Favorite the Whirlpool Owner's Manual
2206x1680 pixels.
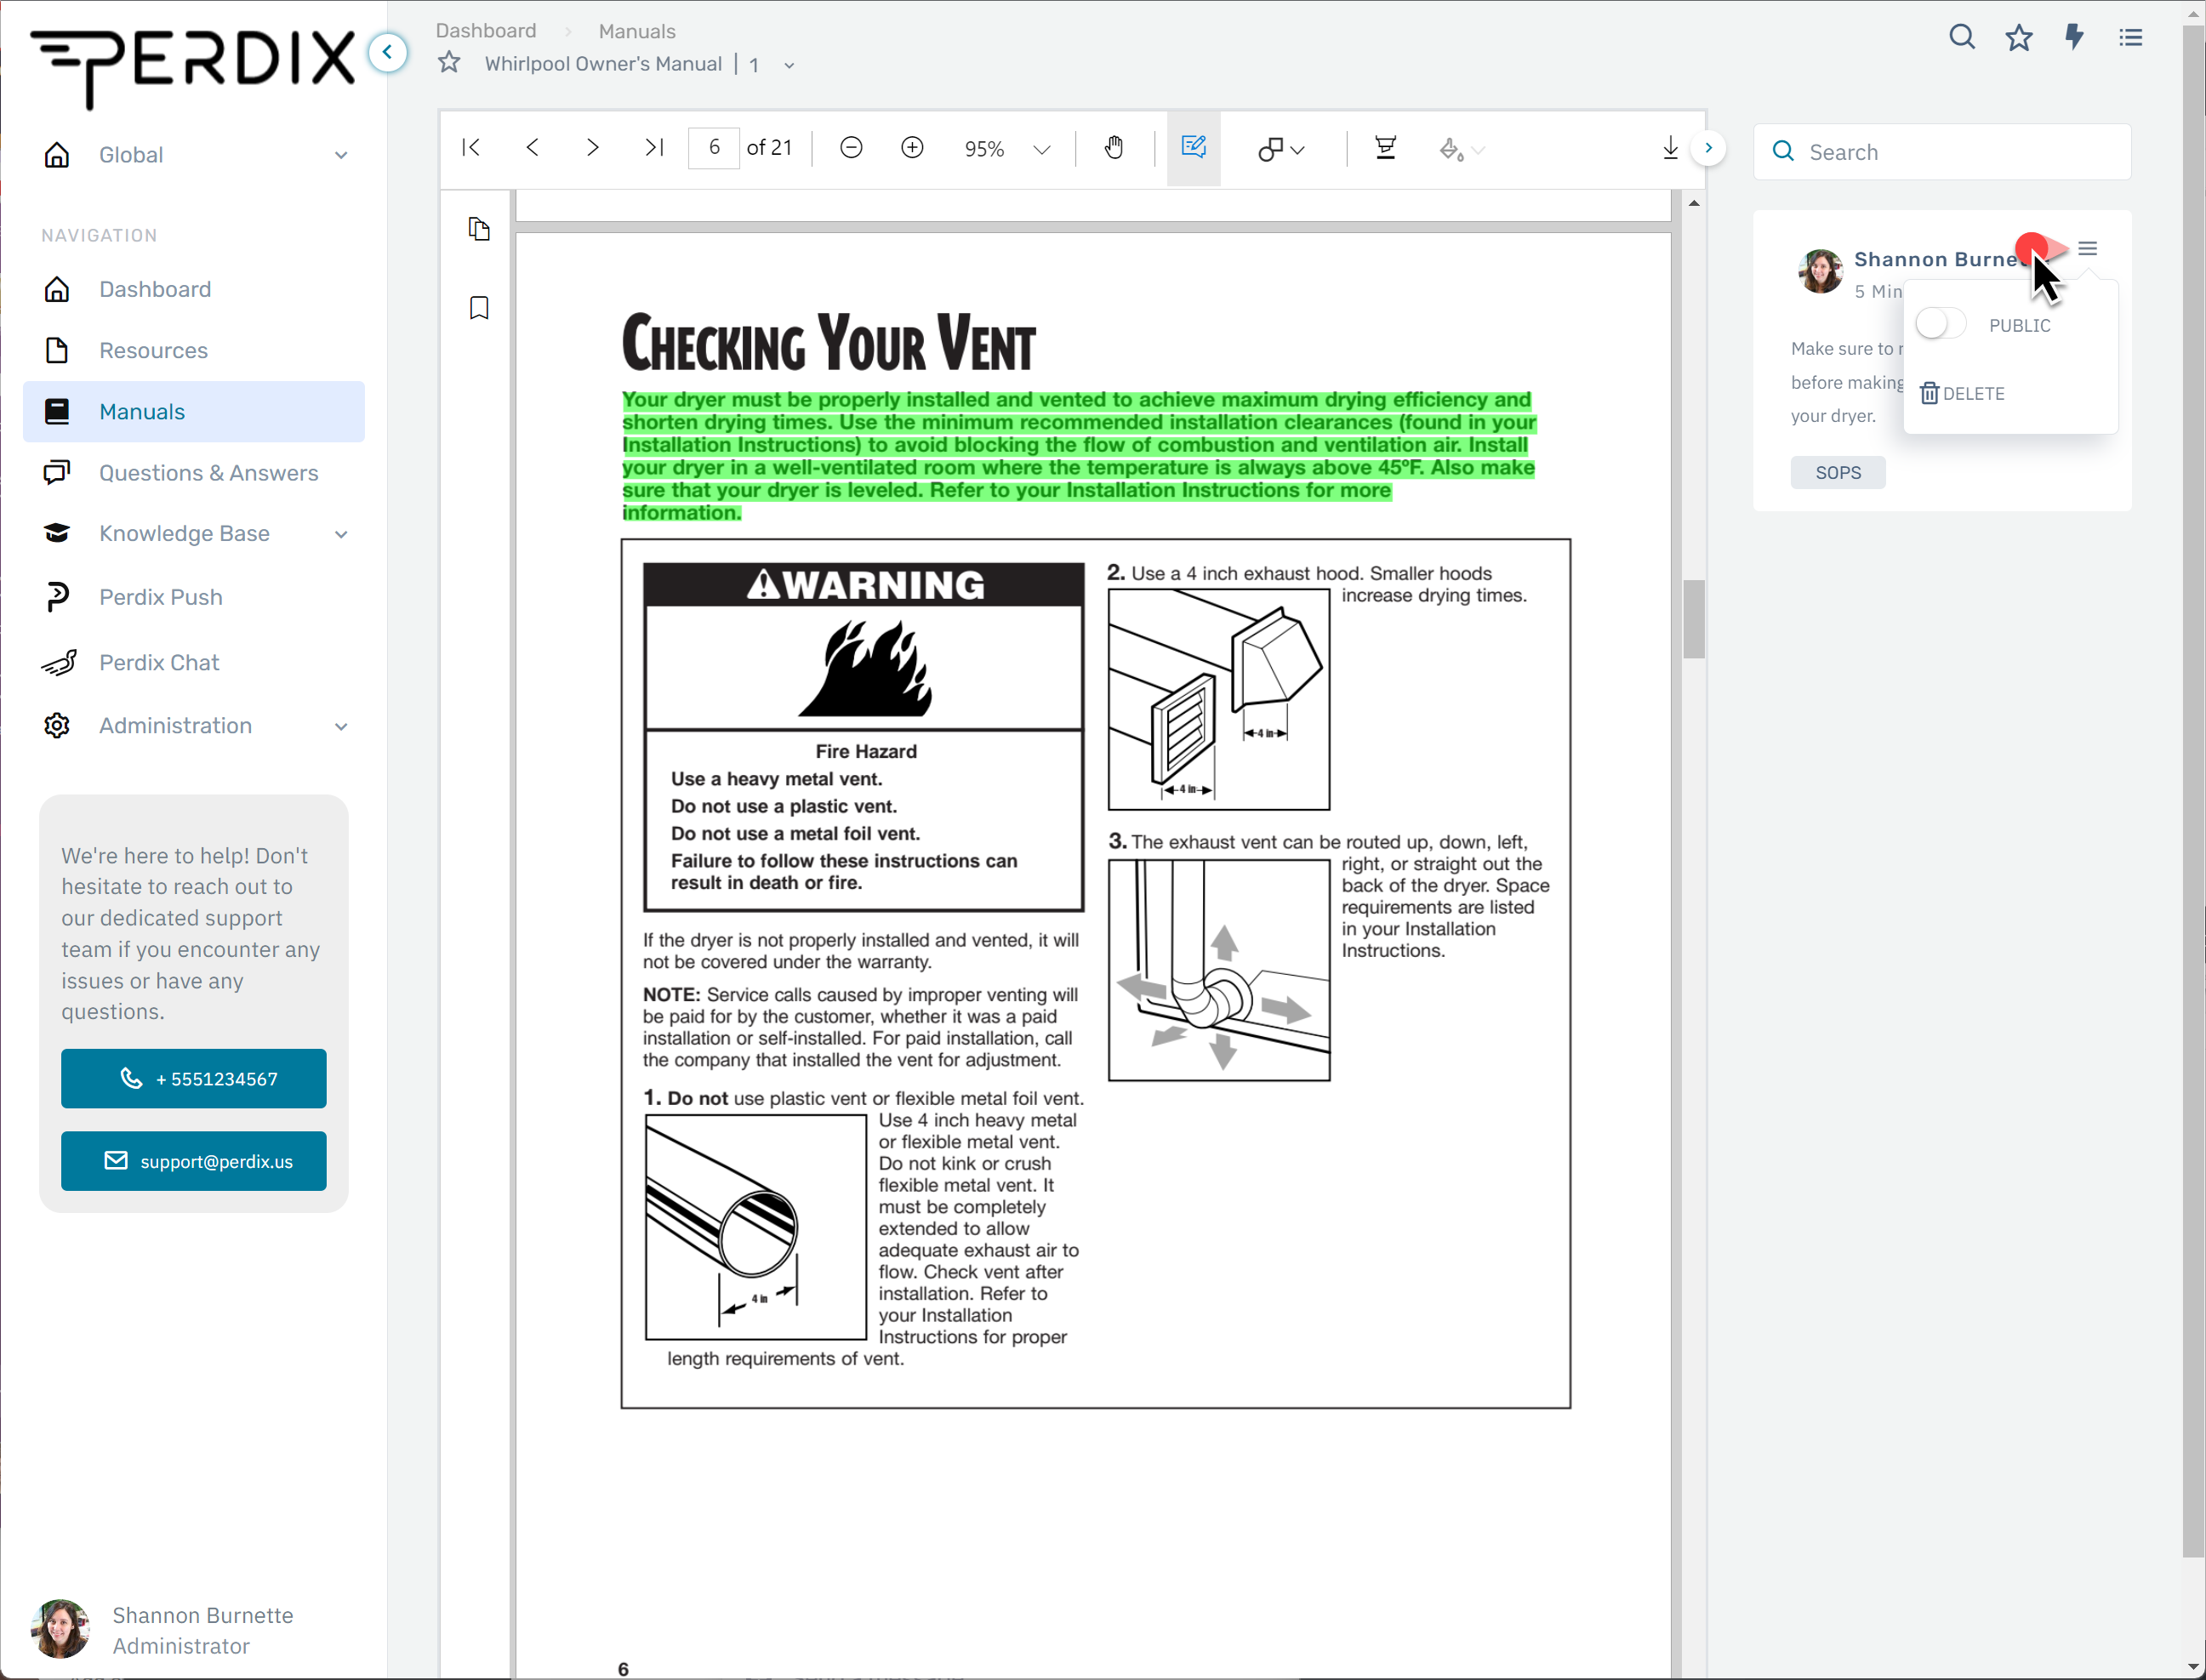449,63
